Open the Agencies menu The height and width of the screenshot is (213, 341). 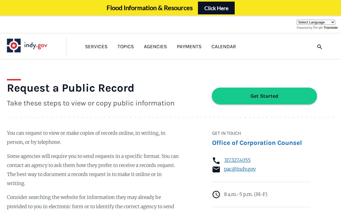click(x=155, y=47)
